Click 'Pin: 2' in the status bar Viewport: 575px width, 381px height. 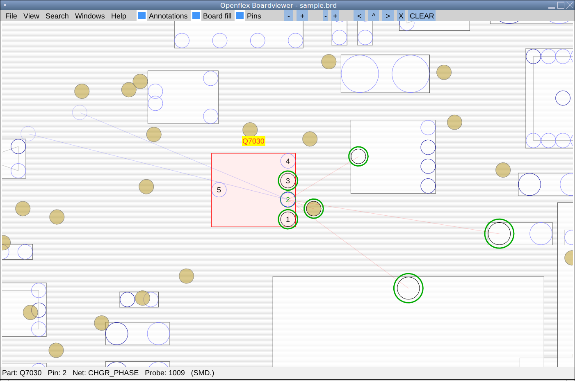click(x=57, y=373)
